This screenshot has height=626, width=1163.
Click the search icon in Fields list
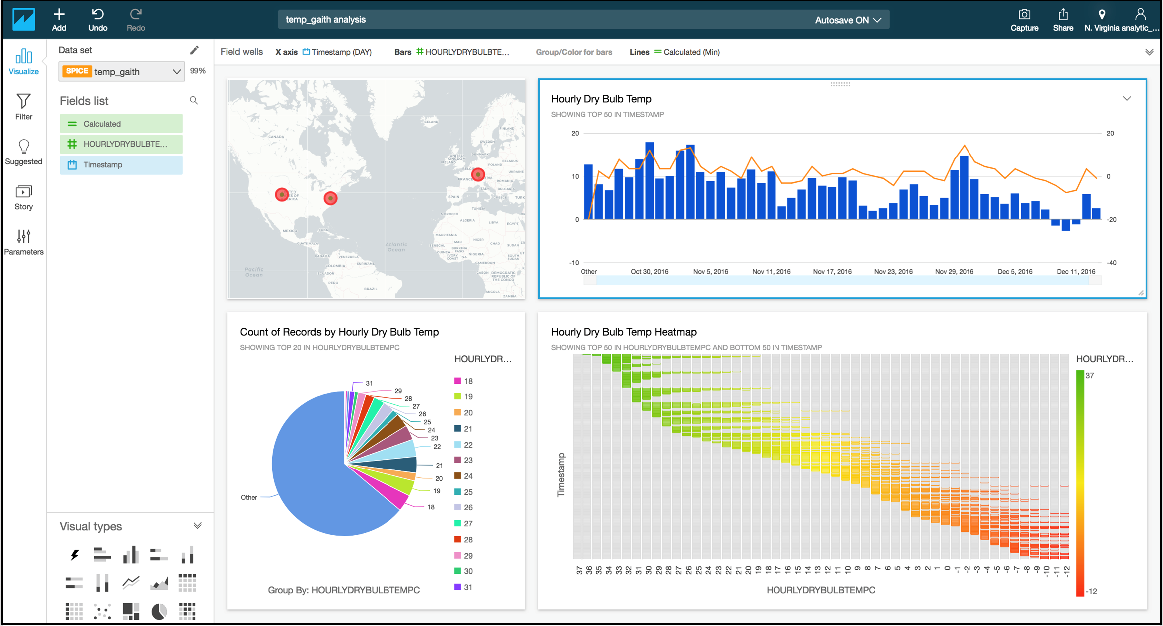tap(194, 101)
